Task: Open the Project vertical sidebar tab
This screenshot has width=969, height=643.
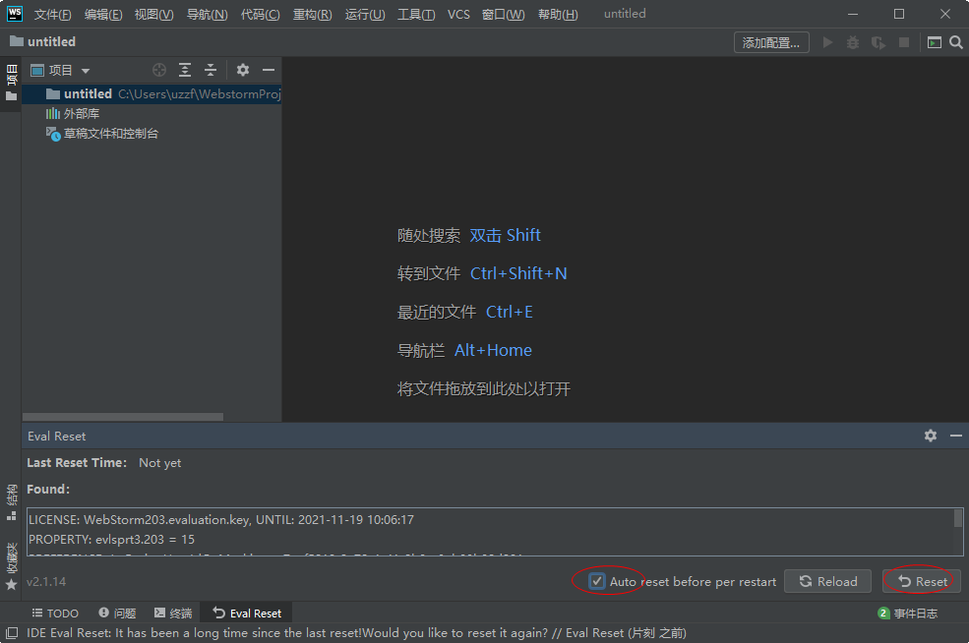Action: pyautogui.click(x=11, y=83)
